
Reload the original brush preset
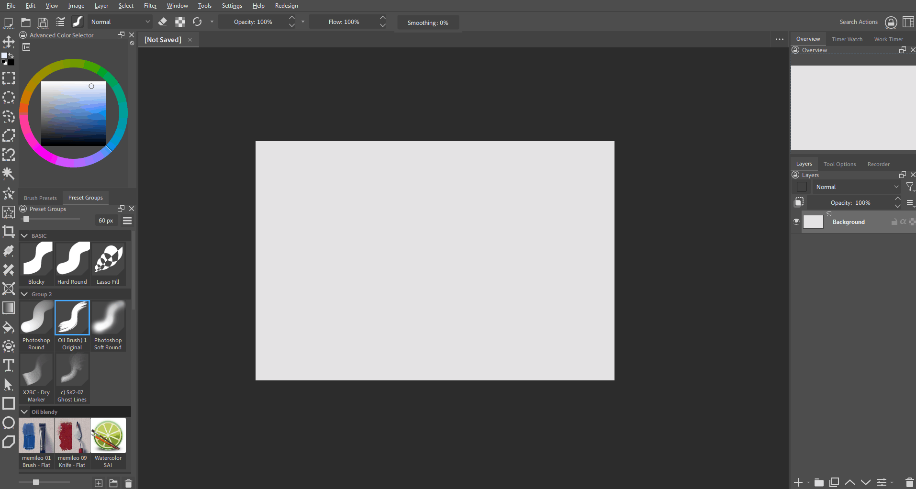click(x=197, y=22)
